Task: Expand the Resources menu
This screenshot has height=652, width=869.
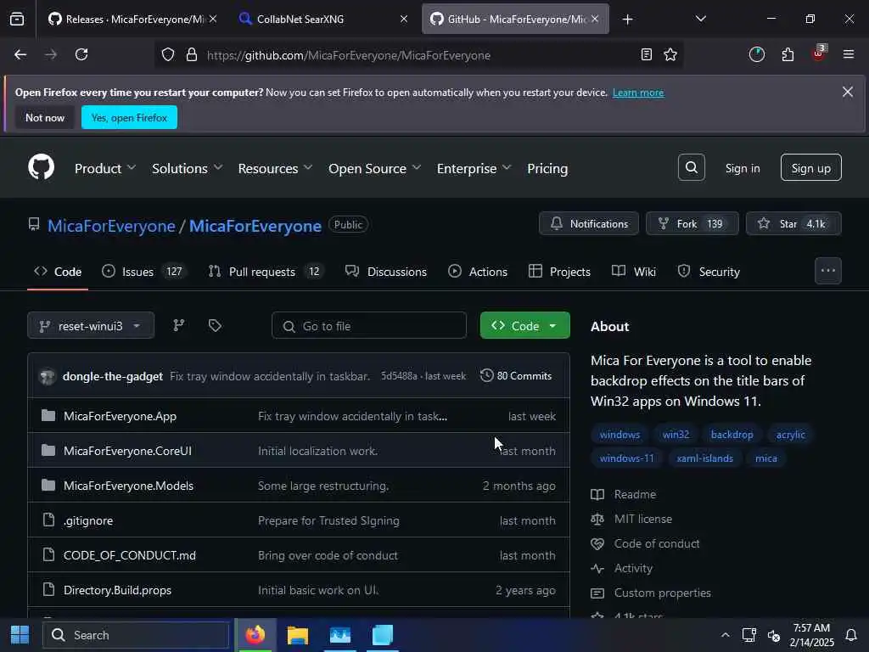Action: (x=276, y=169)
